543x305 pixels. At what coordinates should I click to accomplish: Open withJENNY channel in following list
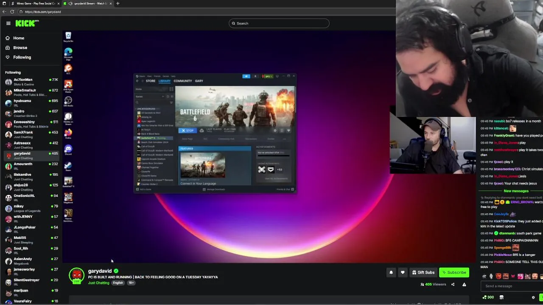point(31,219)
